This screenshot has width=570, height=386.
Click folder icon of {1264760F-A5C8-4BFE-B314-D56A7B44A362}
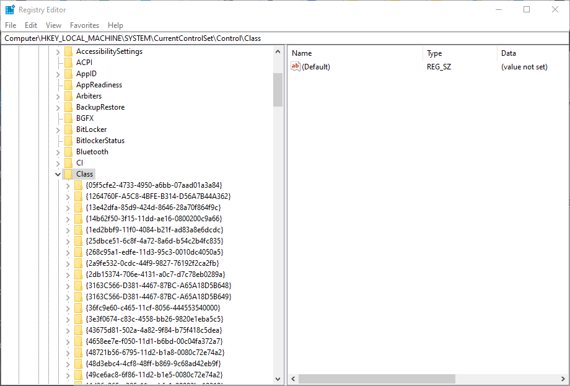click(x=78, y=196)
